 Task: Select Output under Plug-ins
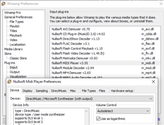tap(15, 72)
